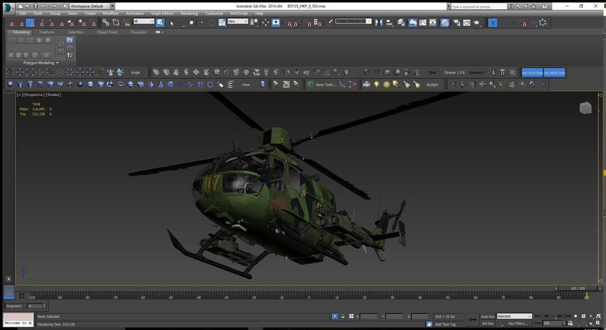Viewport: 606px width, 330px height.
Task: Click the Bone Tools... button
Action: pyautogui.click(x=325, y=85)
